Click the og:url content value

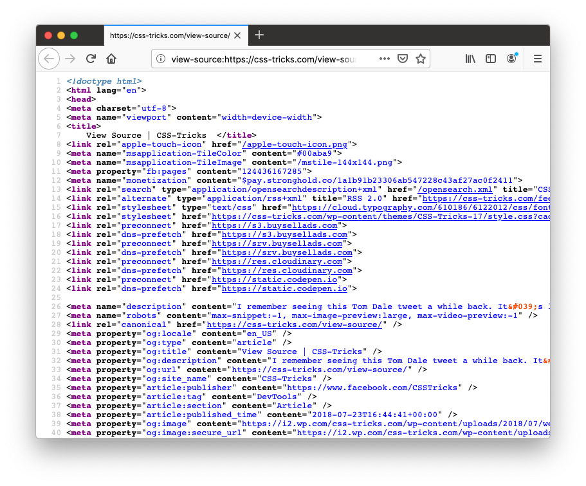320,369
